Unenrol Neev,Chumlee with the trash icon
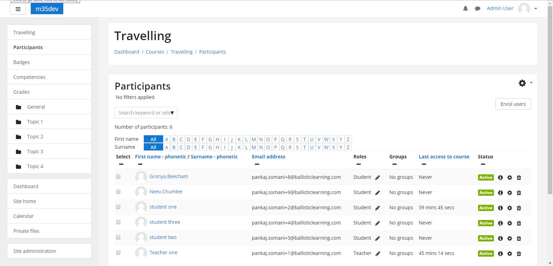The image size is (553, 266). pos(519,193)
